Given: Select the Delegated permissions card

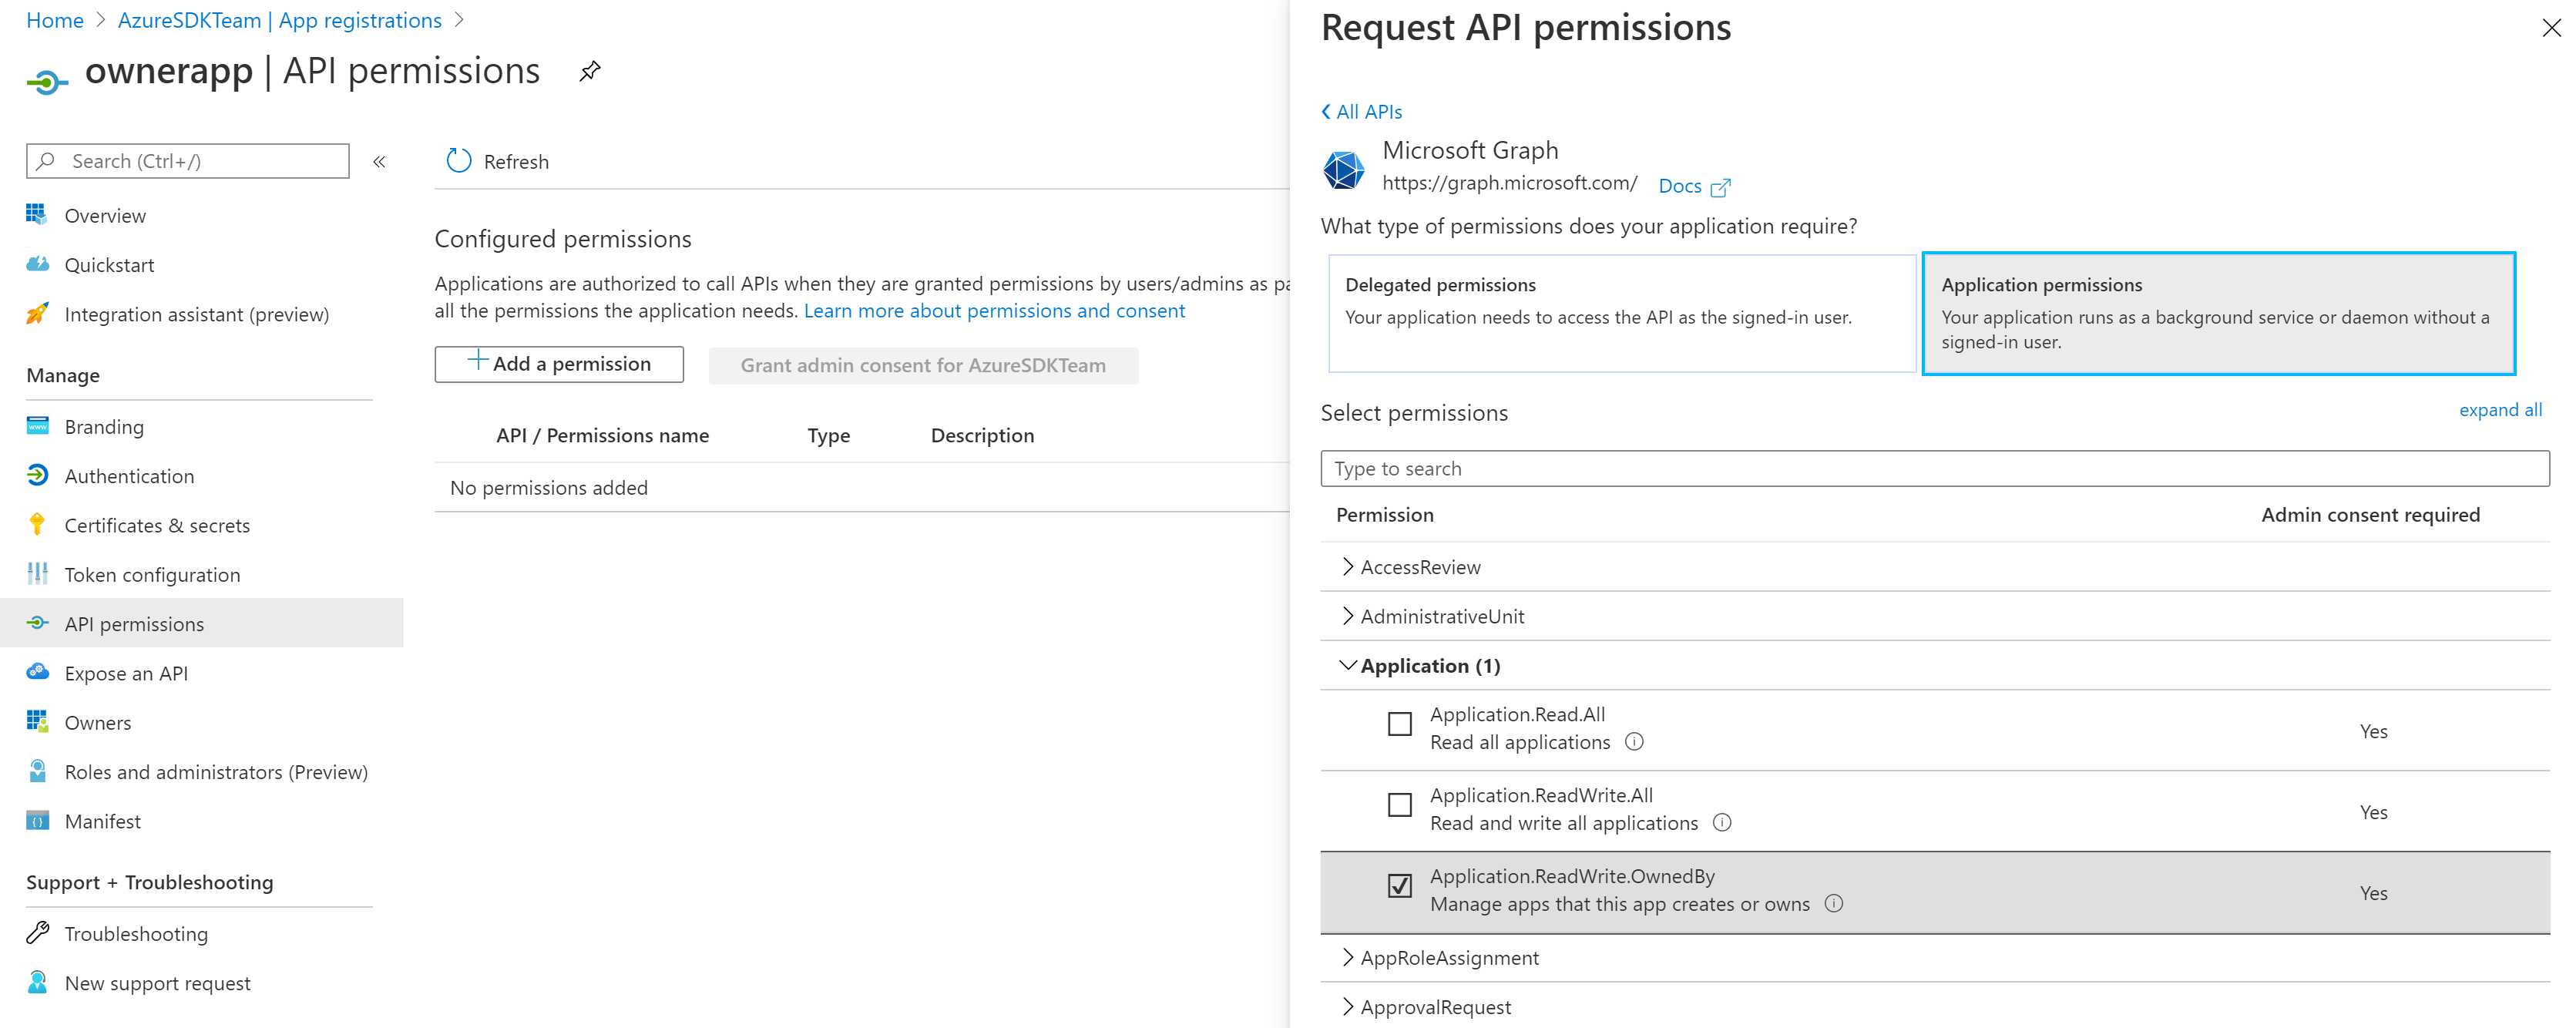Looking at the screenshot, I should (1621, 313).
